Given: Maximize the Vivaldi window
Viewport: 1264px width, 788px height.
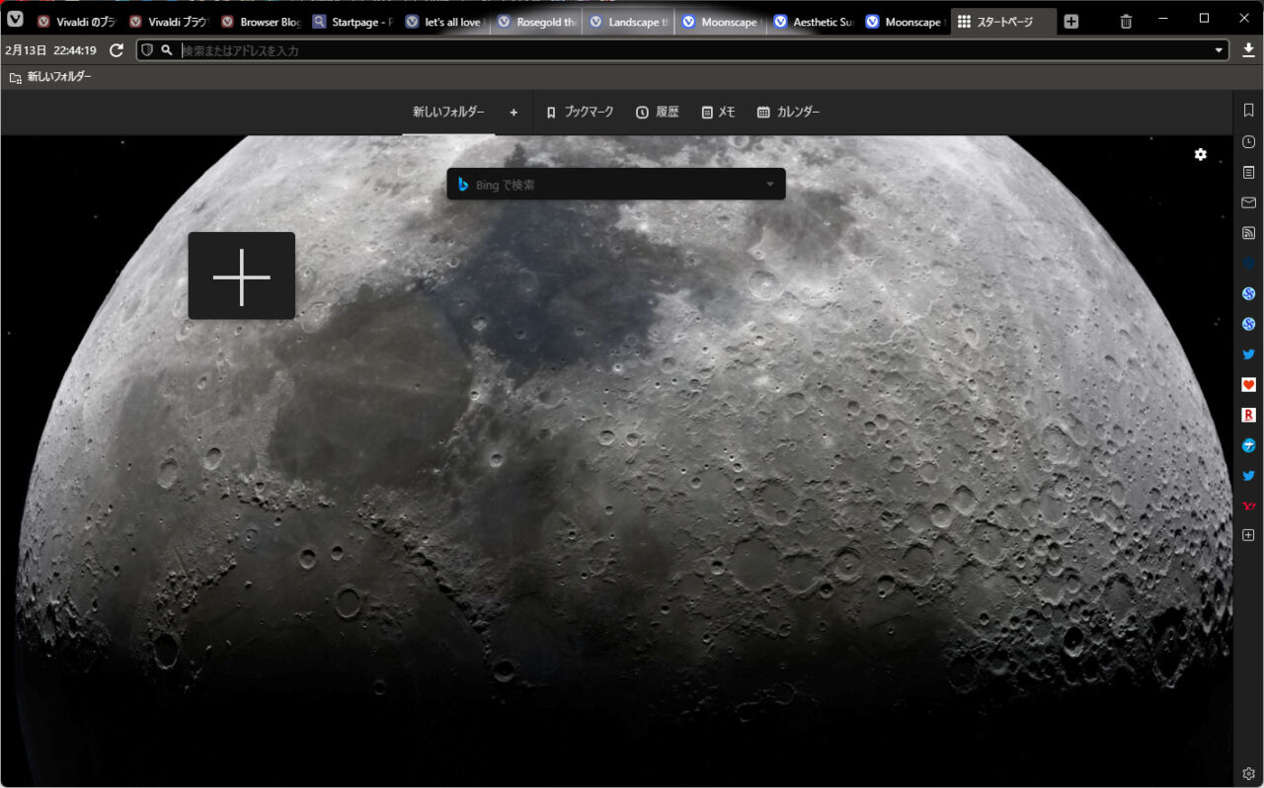Looking at the screenshot, I should point(1204,18).
